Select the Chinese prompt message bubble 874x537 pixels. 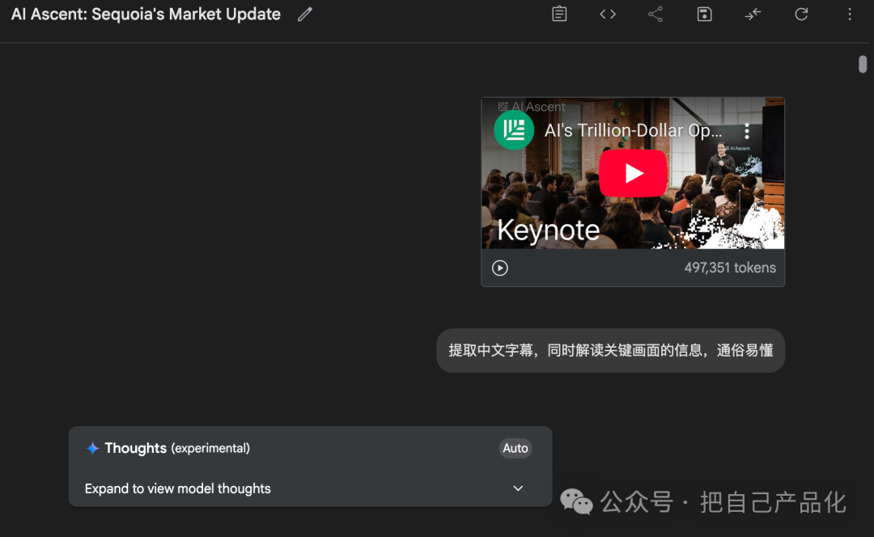click(x=610, y=350)
